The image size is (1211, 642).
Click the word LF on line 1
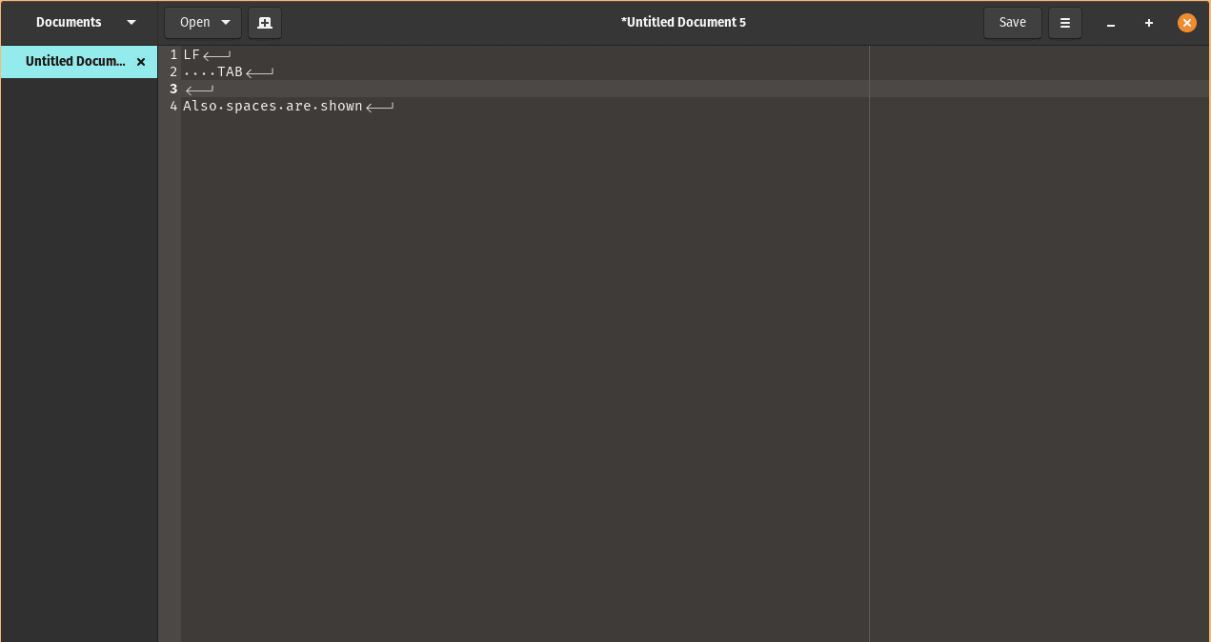tap(192, 55)
